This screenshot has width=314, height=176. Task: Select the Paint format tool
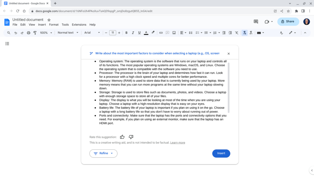coord(35,32)
